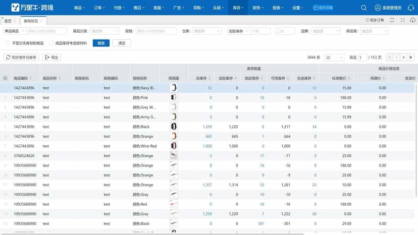Viewport: 418px width, 235px height.
Task: Tick 成品库存考虑原材料 checkbox
Action: point(51,43)
